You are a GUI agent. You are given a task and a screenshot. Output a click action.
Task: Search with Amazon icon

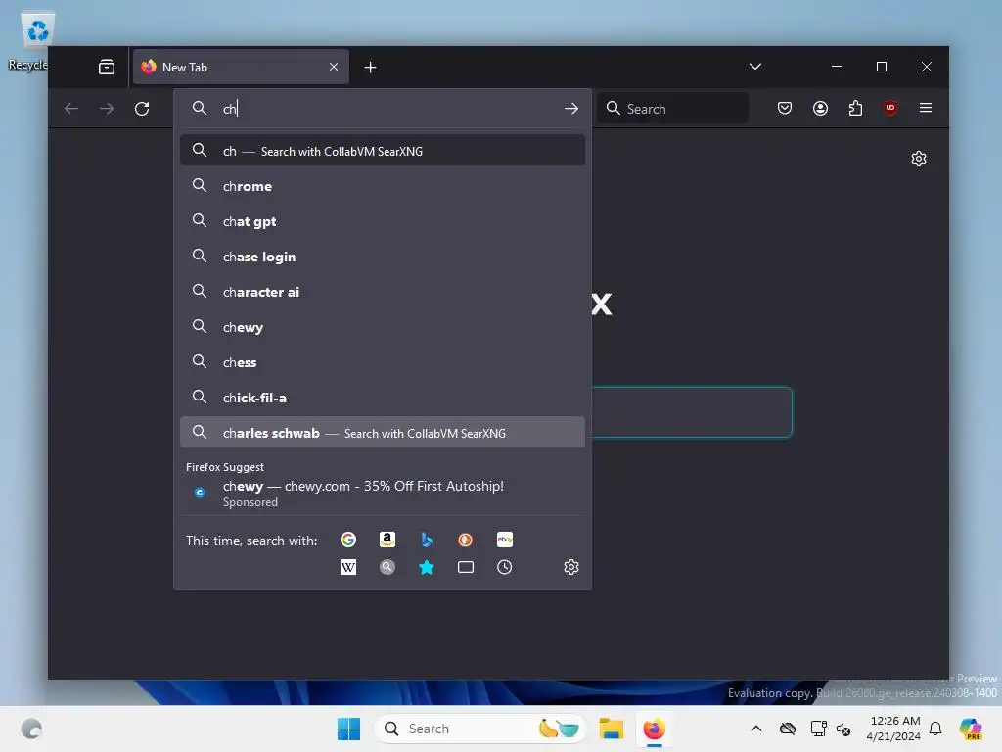click(387, 540)
